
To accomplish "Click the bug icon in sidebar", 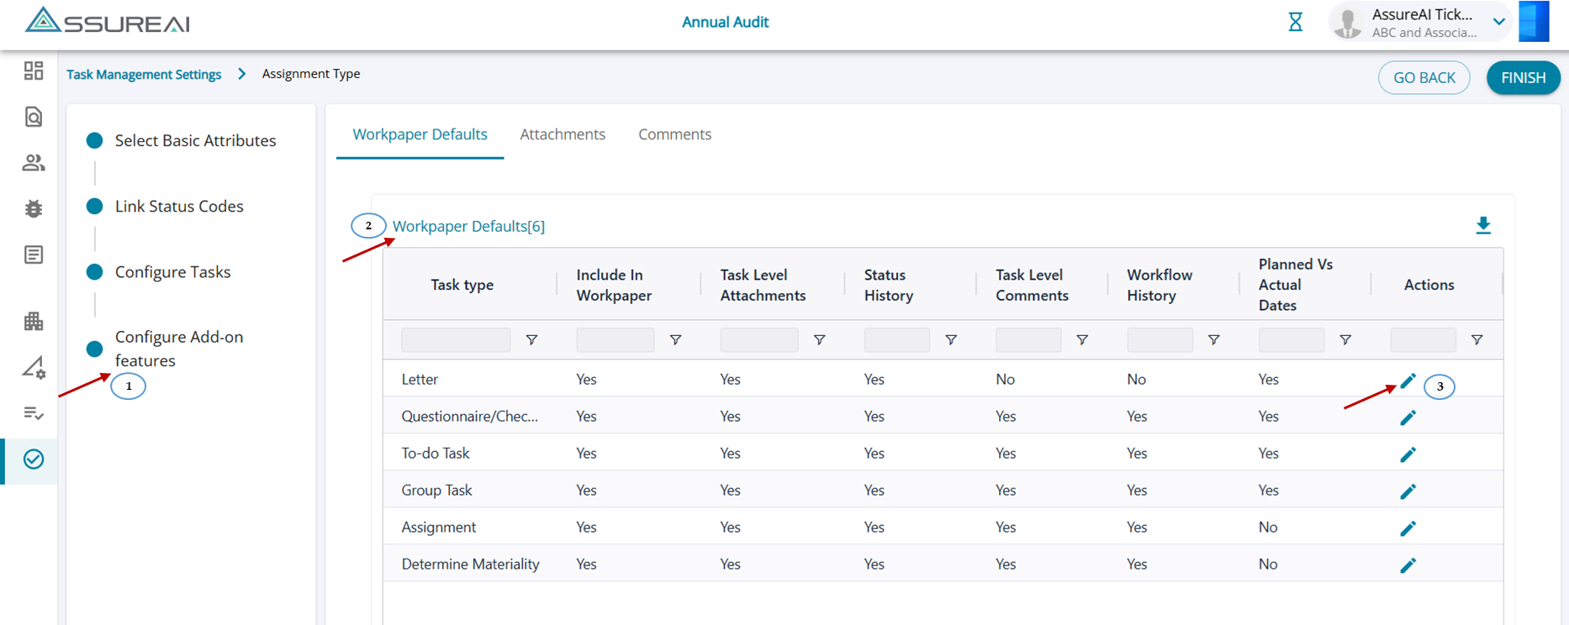I will click(x=34, y=208).
